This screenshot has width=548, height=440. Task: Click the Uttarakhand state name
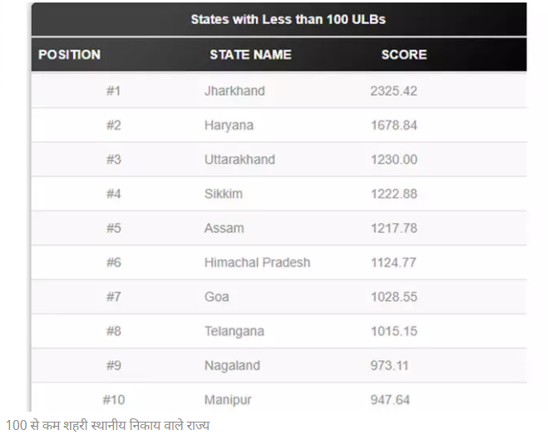[239, 160]
